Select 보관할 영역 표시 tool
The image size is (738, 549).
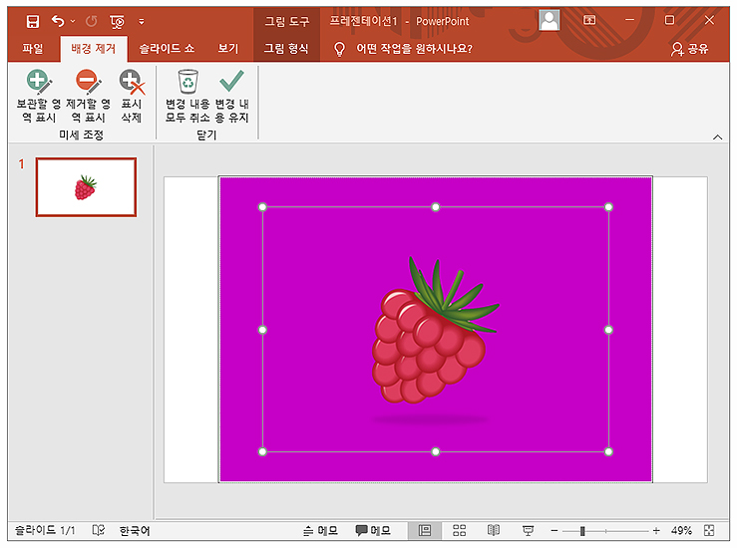click(39, 97)
